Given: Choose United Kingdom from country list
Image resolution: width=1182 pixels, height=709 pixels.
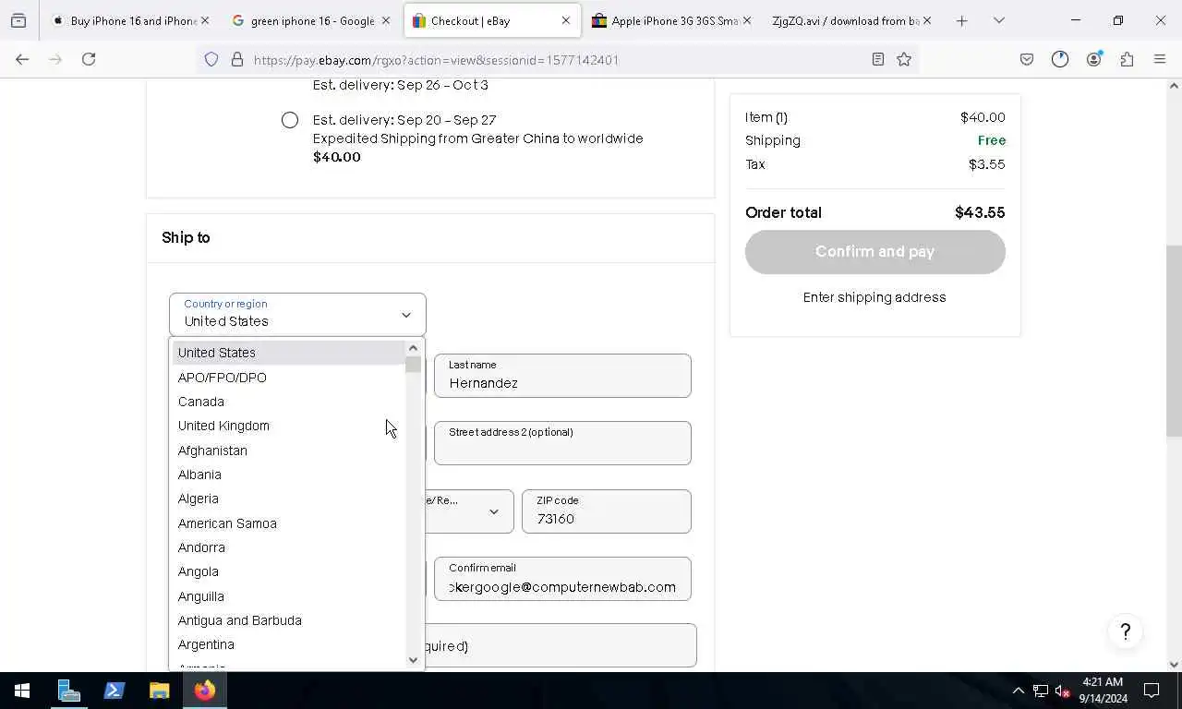Looking at the screenshot, I should (x=288, y=426).
